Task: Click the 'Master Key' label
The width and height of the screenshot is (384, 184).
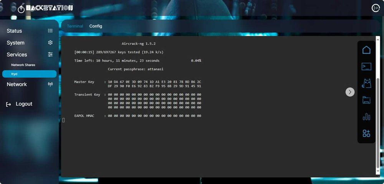Action: pyautogui.click(x=84, y=82)
